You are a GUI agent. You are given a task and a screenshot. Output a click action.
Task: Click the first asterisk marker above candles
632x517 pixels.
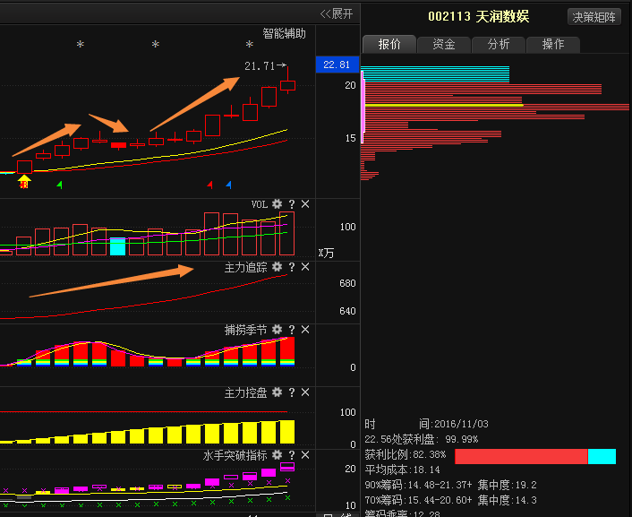tap(81, 44)
